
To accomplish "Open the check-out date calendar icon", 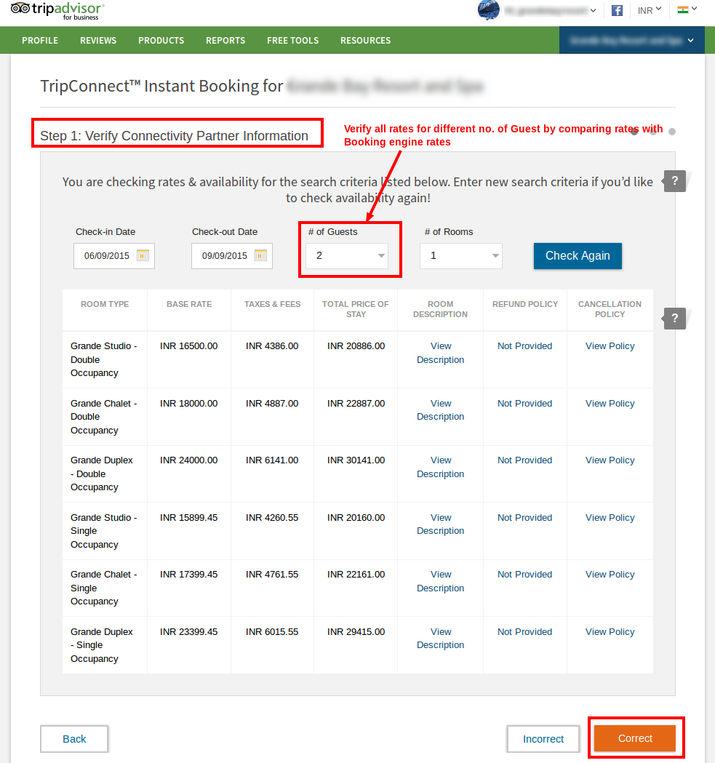I will pos(261,255).
